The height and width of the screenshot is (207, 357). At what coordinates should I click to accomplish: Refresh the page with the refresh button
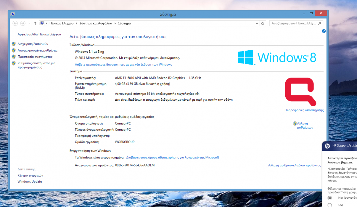tap(263, 23)
